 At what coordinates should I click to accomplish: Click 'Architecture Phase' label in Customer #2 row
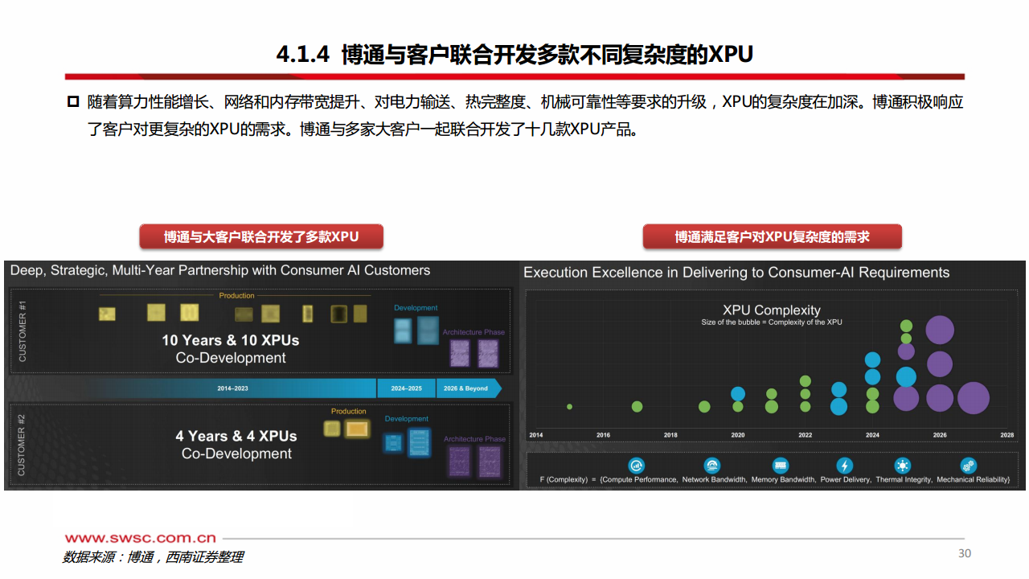(474, 439)
